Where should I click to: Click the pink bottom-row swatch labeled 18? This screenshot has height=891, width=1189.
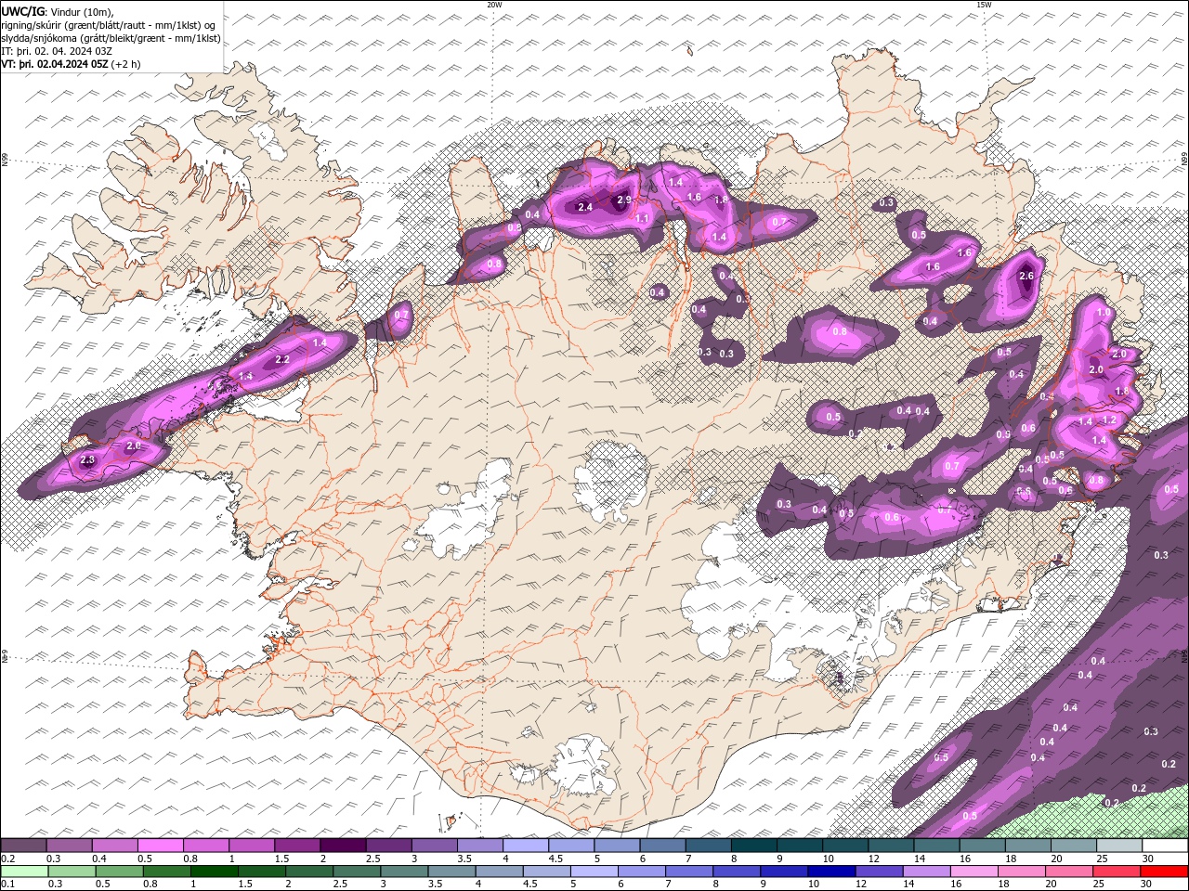click(1021, 872)
